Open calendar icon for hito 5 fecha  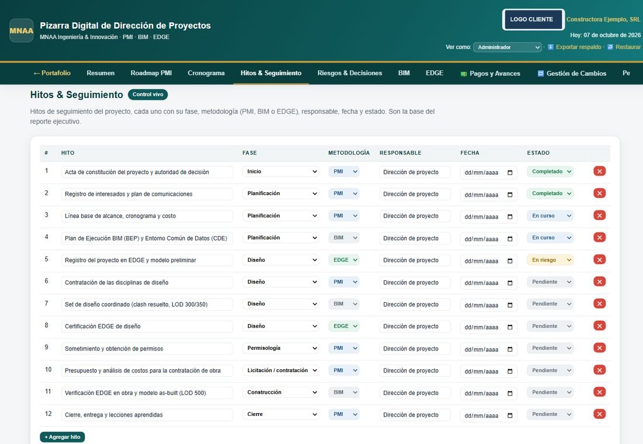coord(510,261)
